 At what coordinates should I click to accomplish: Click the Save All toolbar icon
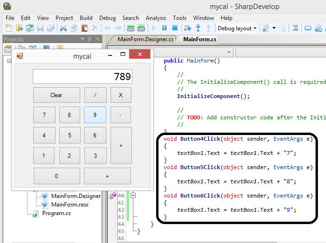coord(51,28)
